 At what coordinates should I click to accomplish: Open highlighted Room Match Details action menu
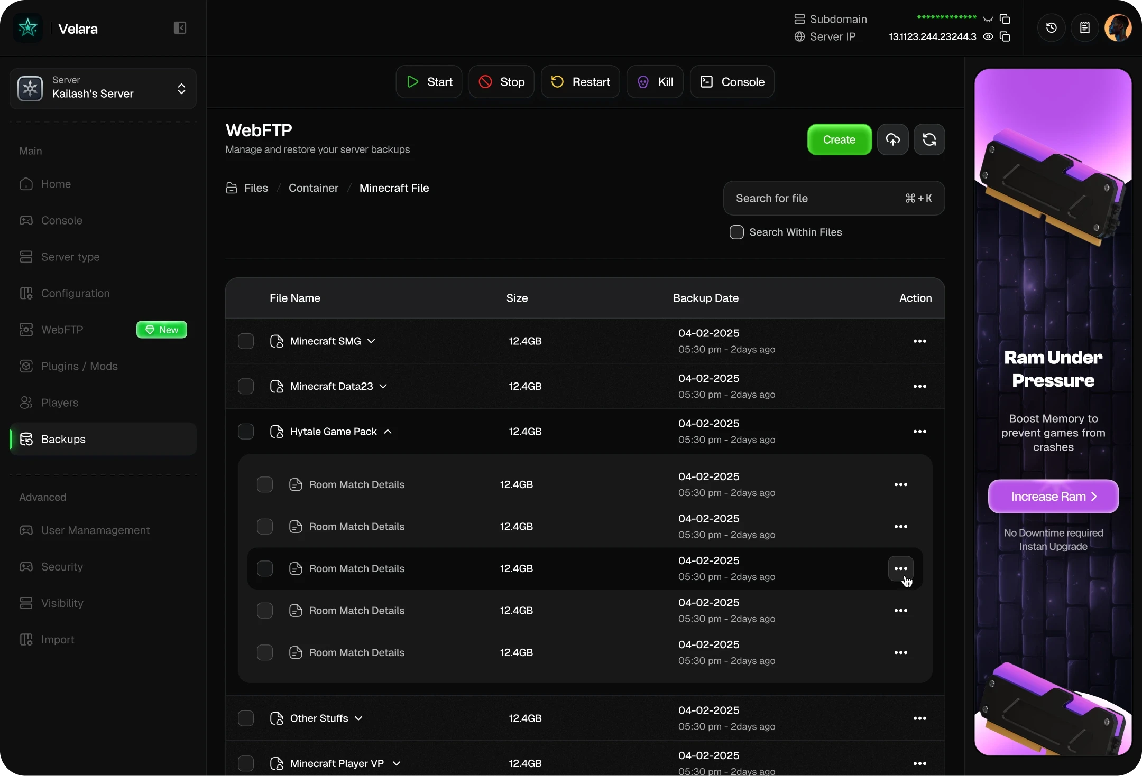901,568
